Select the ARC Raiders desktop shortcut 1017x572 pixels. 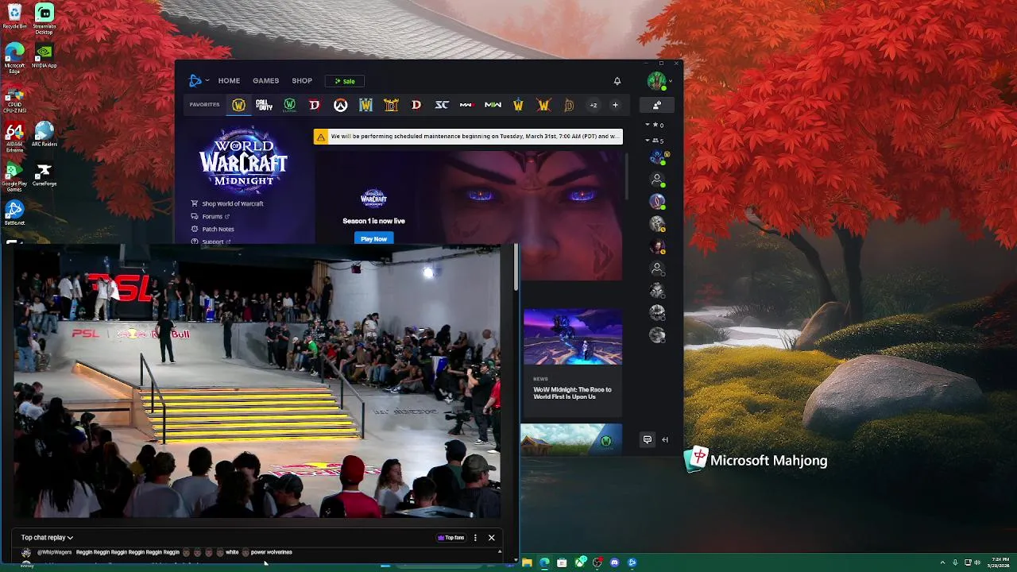point(44,135)
